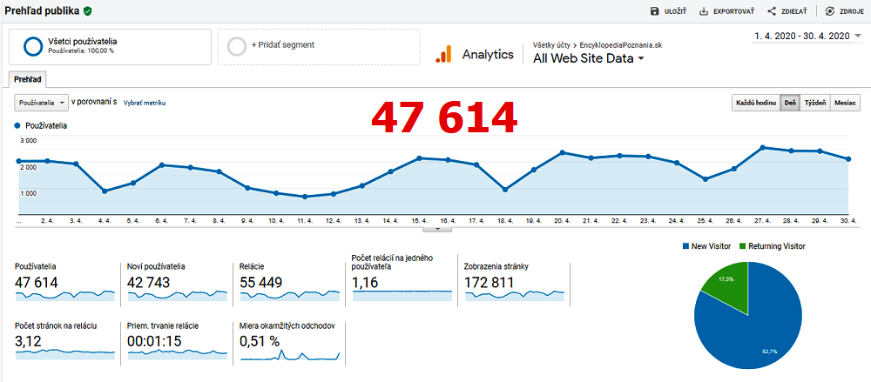Select the Deň granularity button
The width and height of the screenshot is (871, 382).
[790, 104]
